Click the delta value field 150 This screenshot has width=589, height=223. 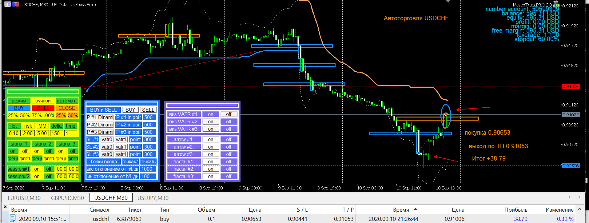click(57, 133)
